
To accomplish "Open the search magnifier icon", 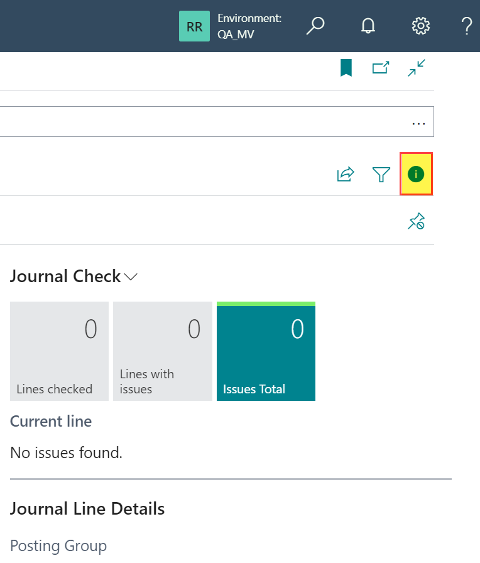I will 315,26.
